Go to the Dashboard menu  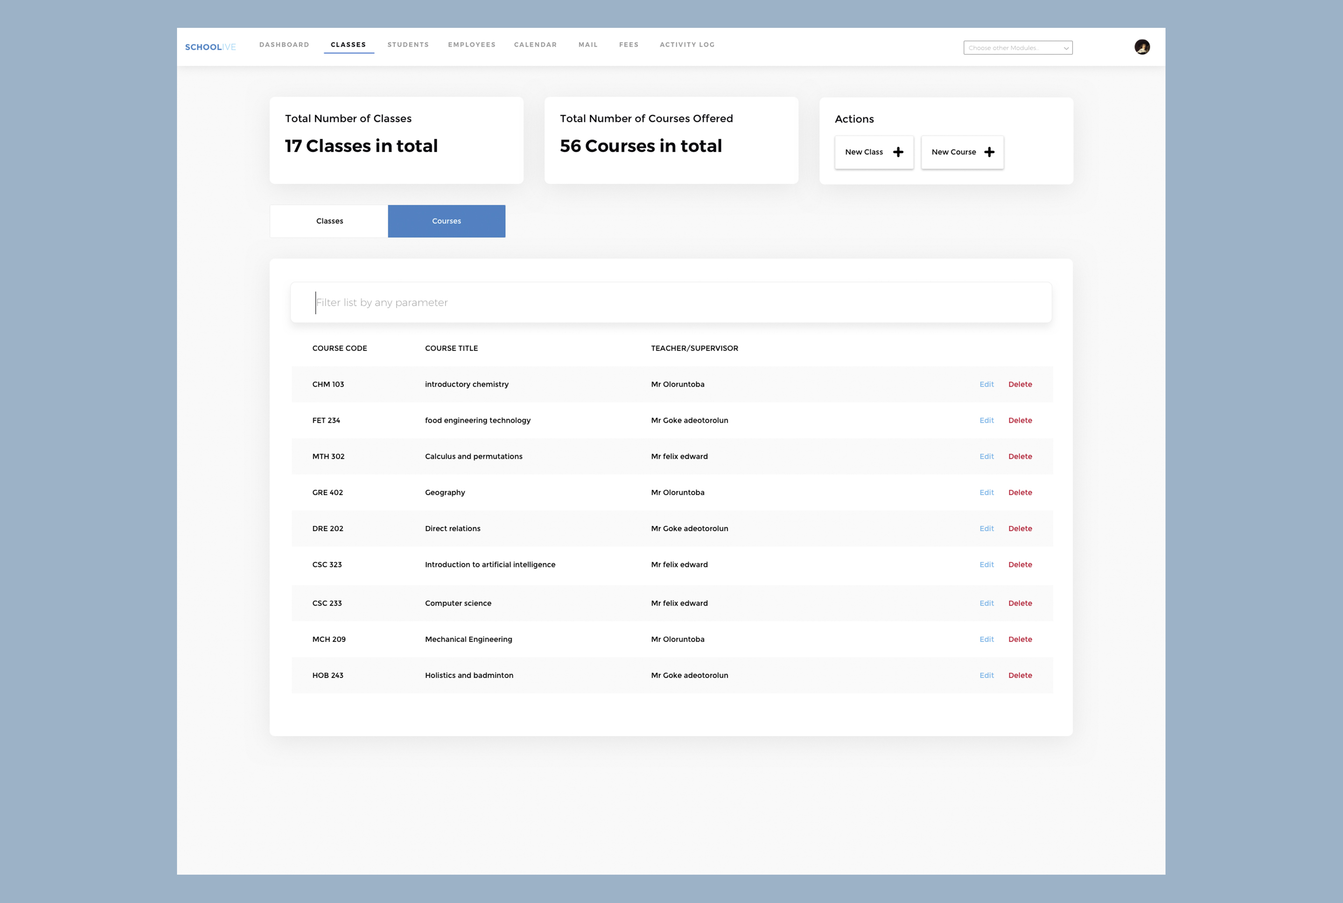click(284, 45)
